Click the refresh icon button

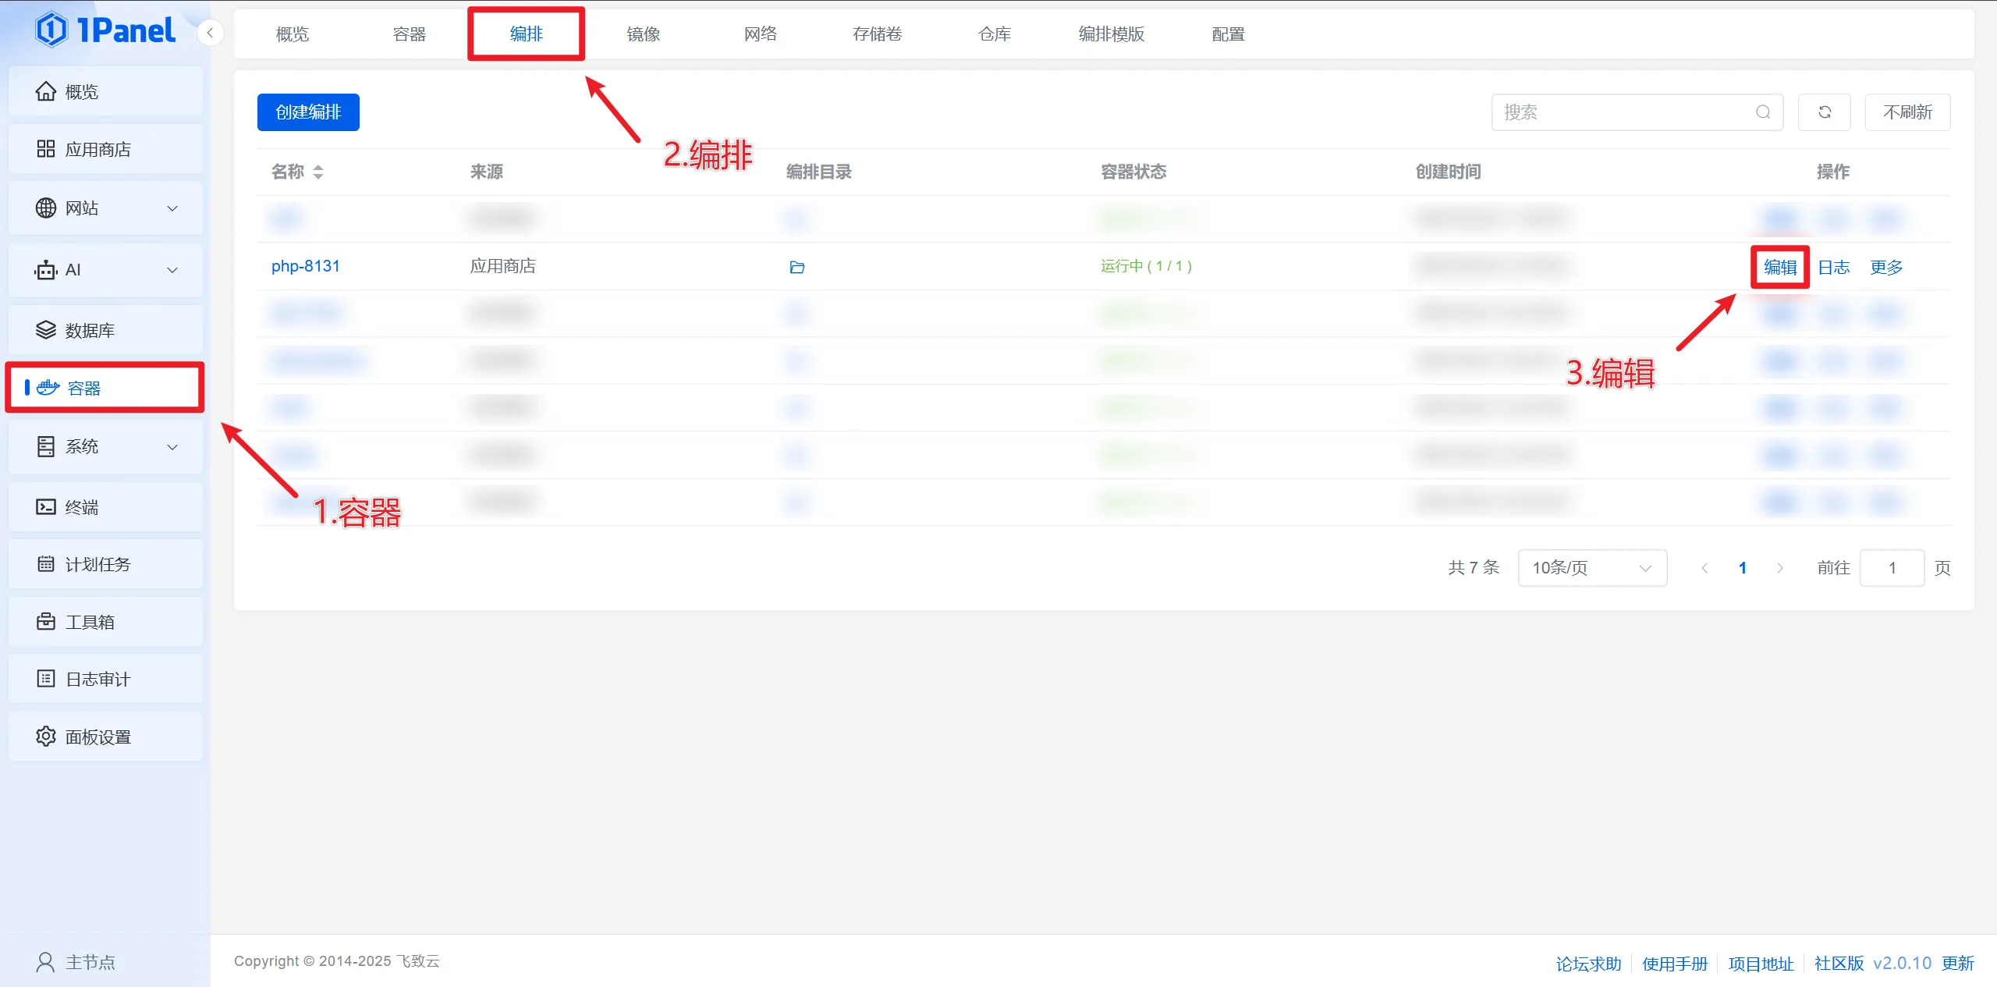[1824, 112]
